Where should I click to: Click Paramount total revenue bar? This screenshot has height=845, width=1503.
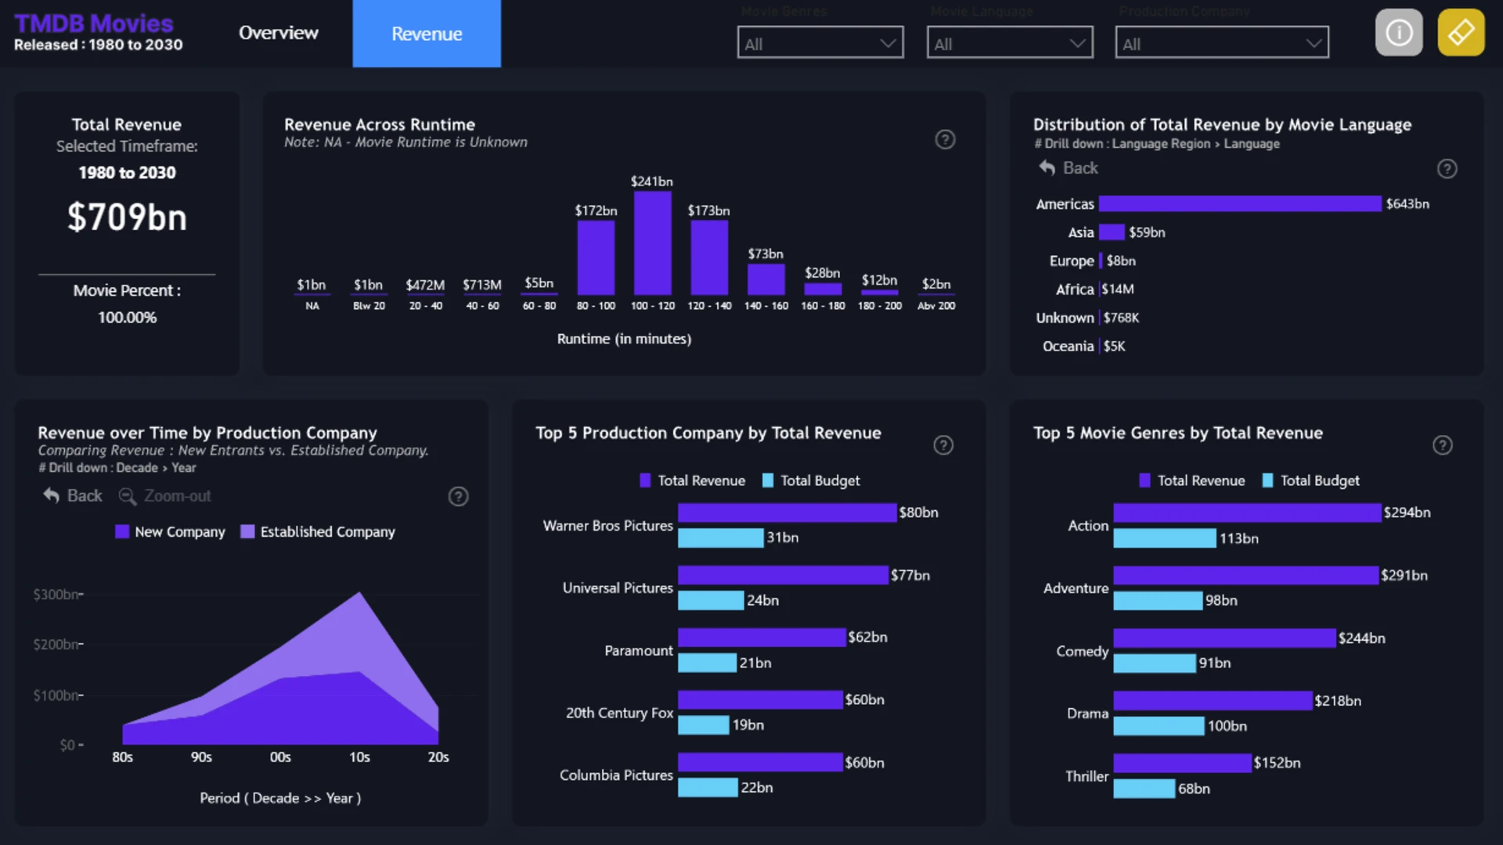coord(762,638)
